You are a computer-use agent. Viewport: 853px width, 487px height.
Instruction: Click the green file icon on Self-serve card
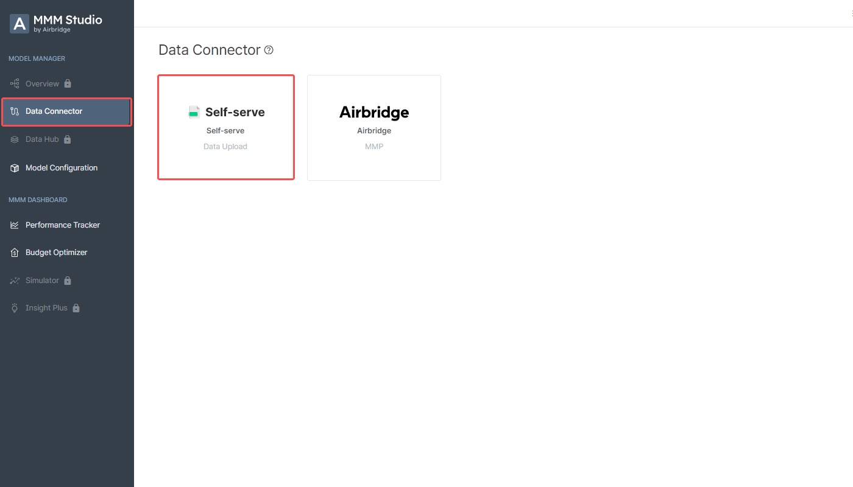(194, 112)
